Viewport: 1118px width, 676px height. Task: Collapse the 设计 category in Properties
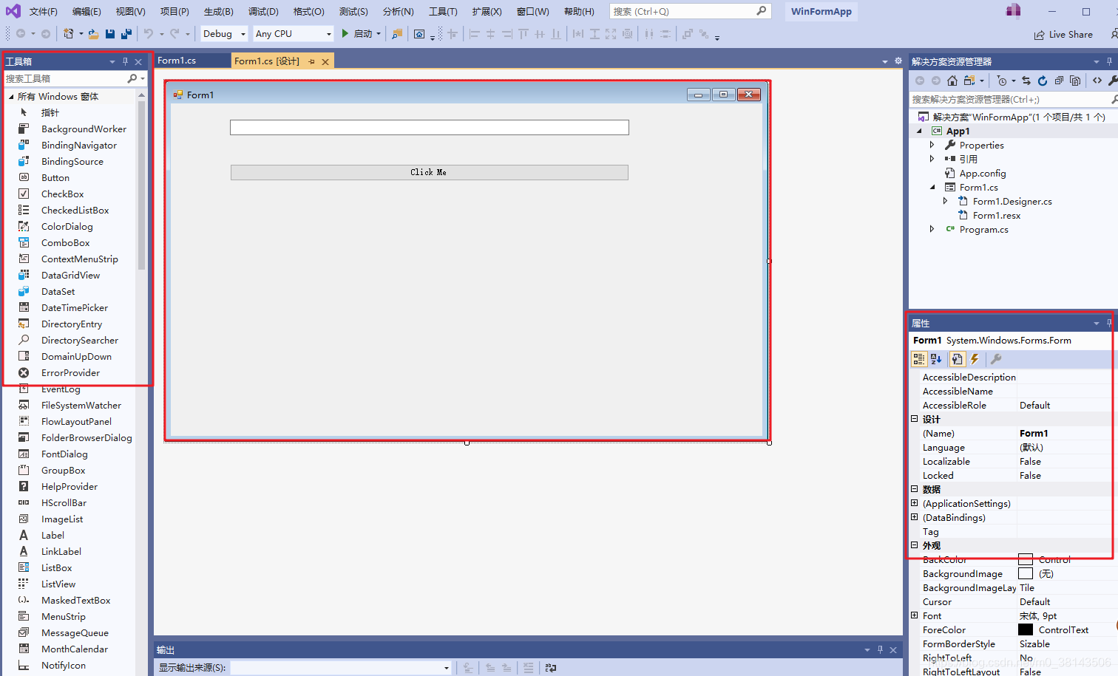tap(914, 419)
